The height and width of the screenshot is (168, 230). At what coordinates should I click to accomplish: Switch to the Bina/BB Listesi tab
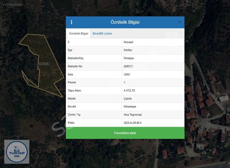102,33
